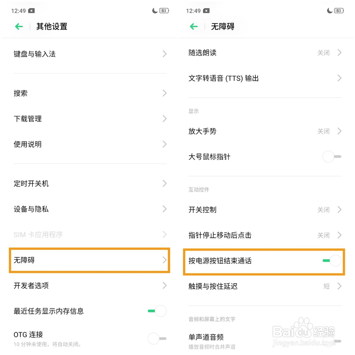Open 随选朗读 setting row

[263, 53]
